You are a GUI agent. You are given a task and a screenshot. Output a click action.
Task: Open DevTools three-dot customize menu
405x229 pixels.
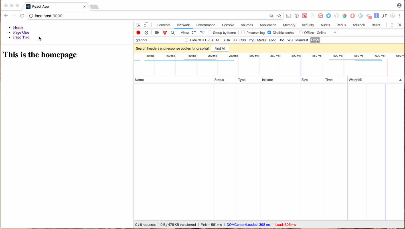point(392,25)
